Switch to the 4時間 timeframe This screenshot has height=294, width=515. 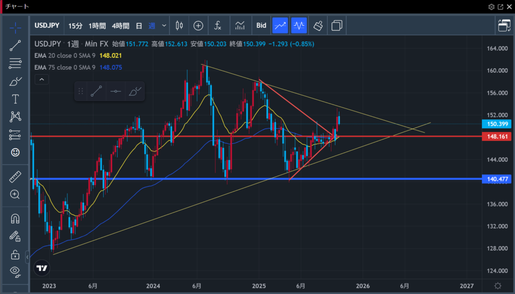coord(120,25)
